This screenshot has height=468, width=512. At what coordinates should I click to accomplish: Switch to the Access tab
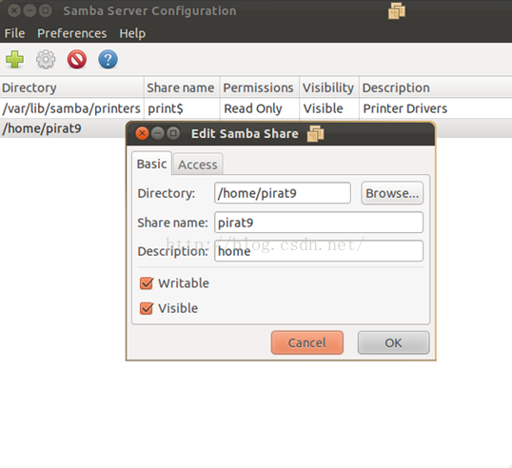(x=198, y=165)
